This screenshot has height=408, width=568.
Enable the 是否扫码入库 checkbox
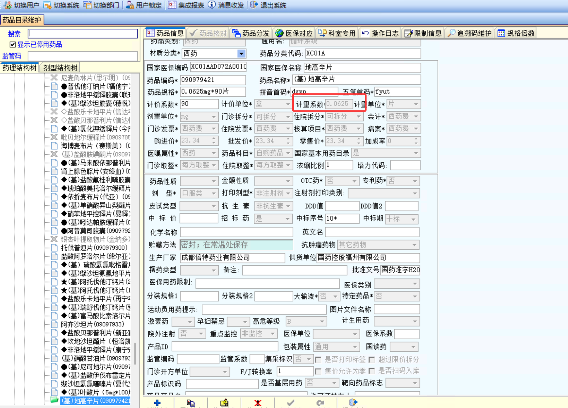point(372,371)
